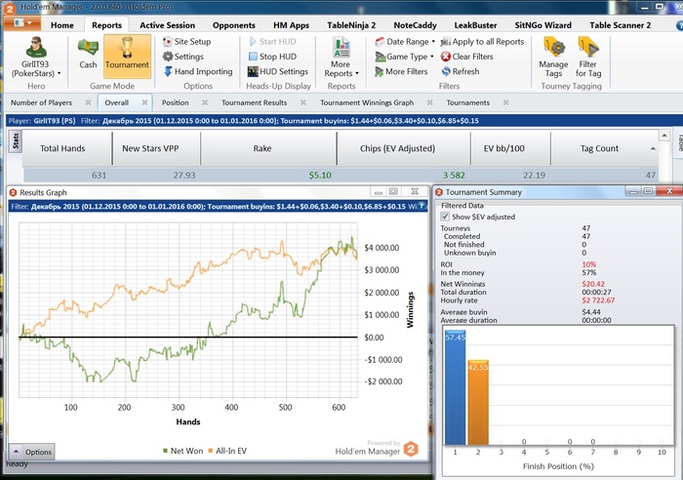Open the Date Range filter
Viewport: 683px width, 480px height.
(x=405, y=42)
